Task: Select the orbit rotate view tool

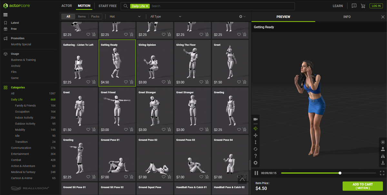Action: click(x=255, y=129)
